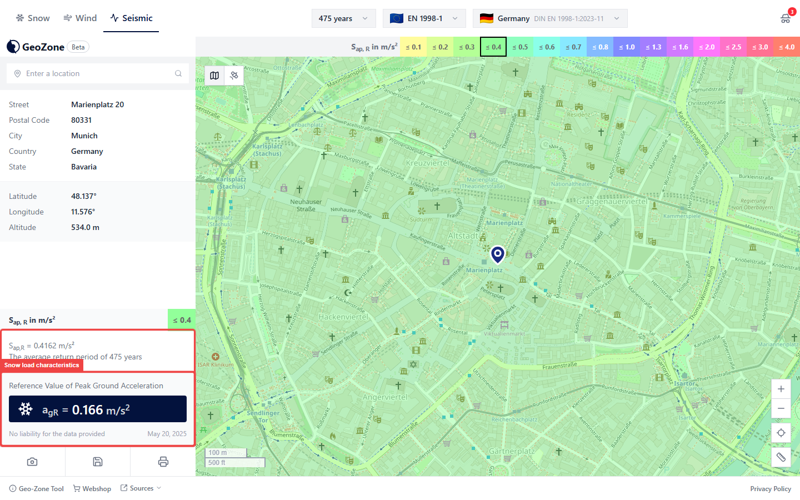Viewport: 800px width, 500px height.
Task: Expand the Sources menu in footer
Action: [x=141, y=488]
